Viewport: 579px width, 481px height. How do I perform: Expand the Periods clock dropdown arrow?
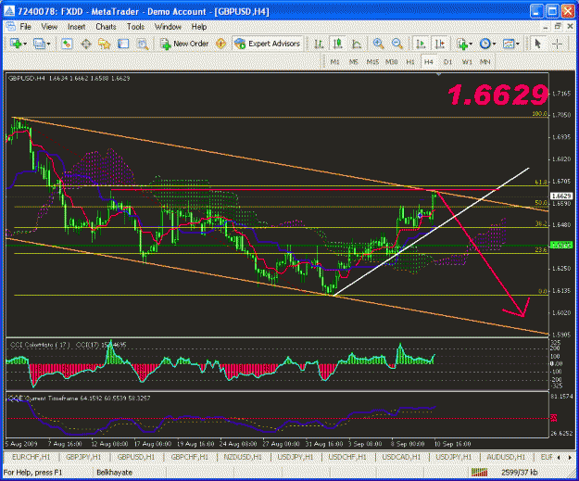click(494, 44)
